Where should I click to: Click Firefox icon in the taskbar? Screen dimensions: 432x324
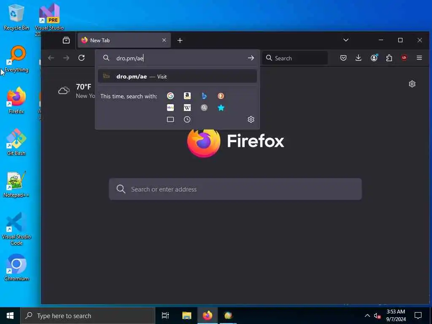coord(208,316)
